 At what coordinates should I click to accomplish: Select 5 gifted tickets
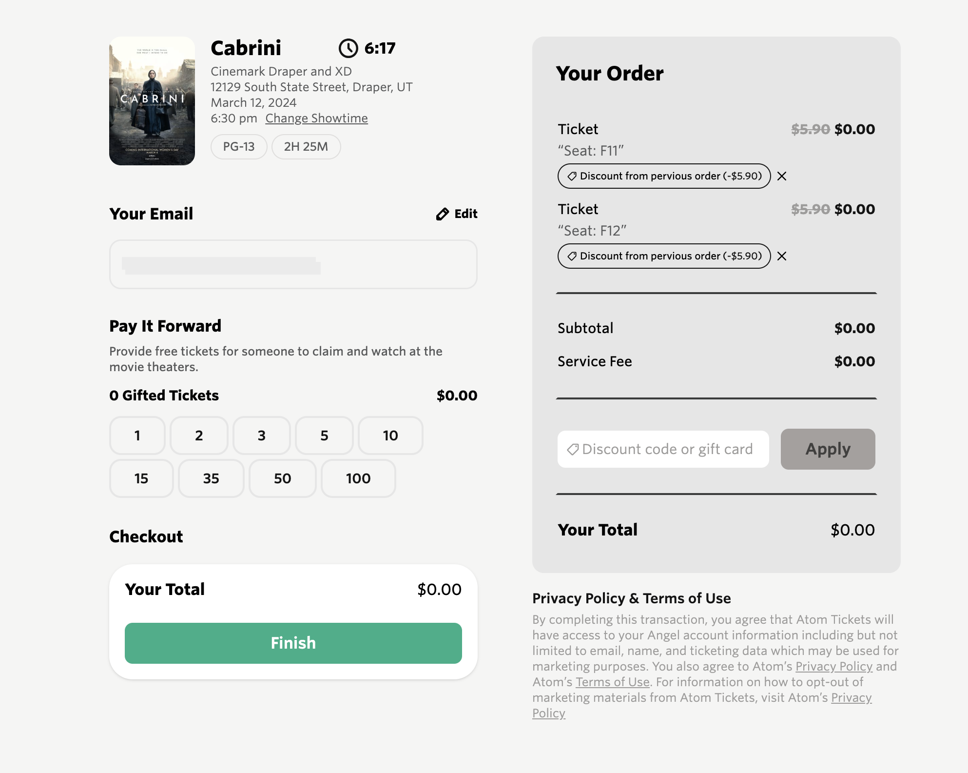pos(324,436)
